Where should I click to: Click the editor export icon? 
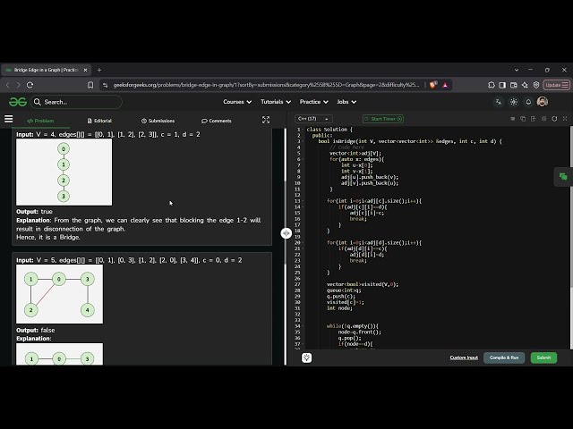pyautogui.click(x=534, y=119)
